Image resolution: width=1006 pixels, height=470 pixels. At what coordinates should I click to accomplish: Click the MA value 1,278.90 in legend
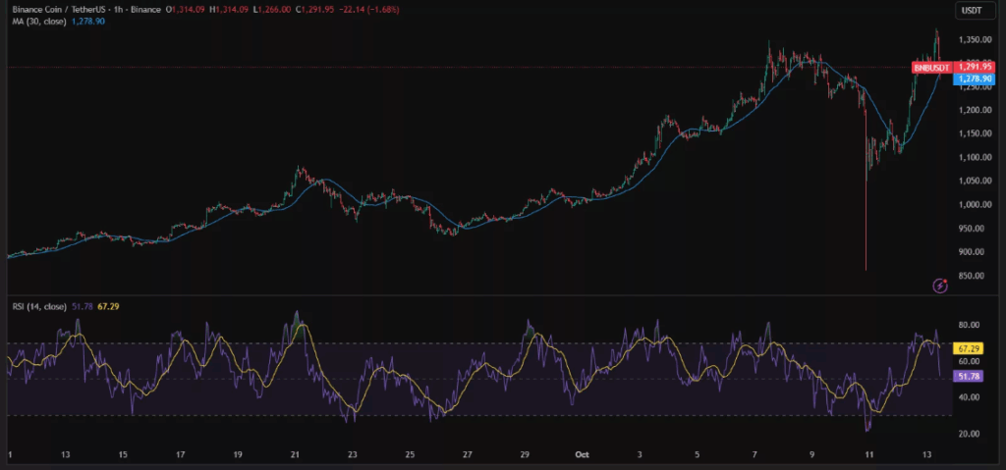84,21
